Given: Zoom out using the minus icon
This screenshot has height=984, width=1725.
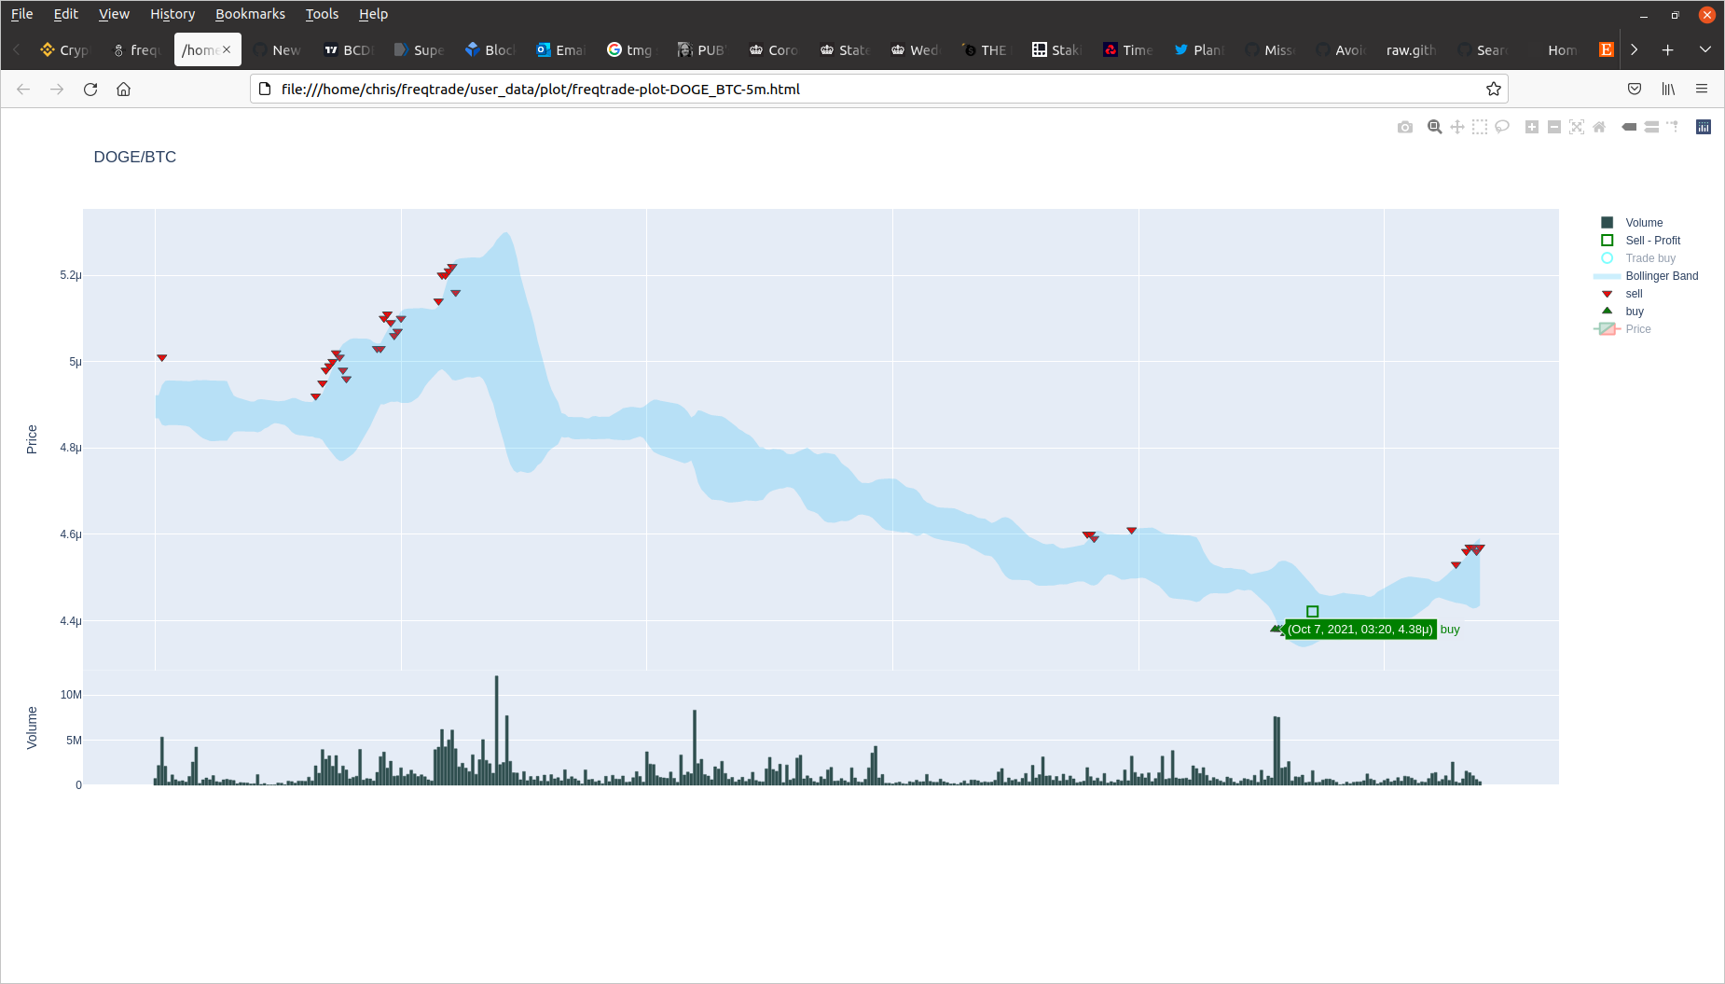Looking at the screenshot, I should tap(1552, 127).
